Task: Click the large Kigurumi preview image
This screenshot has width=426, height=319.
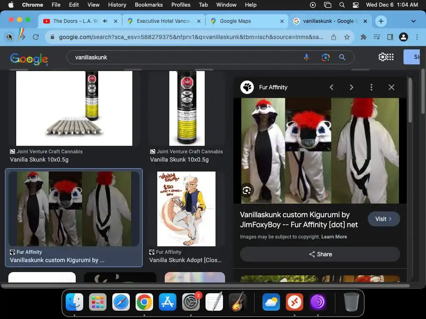Action: click(x=320, y=150)
